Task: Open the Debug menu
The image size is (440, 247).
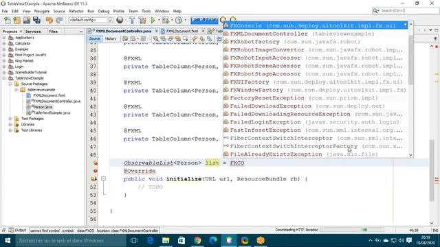Action: click(x=104, y=11)
